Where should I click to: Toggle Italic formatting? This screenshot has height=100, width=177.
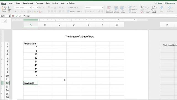click(x=19, y=11)
